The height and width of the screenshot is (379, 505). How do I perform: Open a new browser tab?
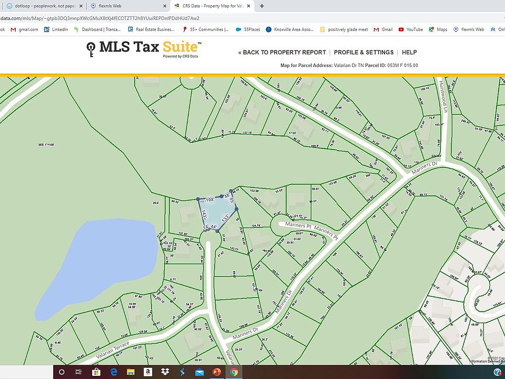tap(262, 6)
